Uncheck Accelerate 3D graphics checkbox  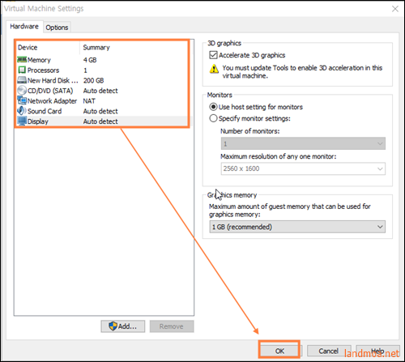point(213,55)
